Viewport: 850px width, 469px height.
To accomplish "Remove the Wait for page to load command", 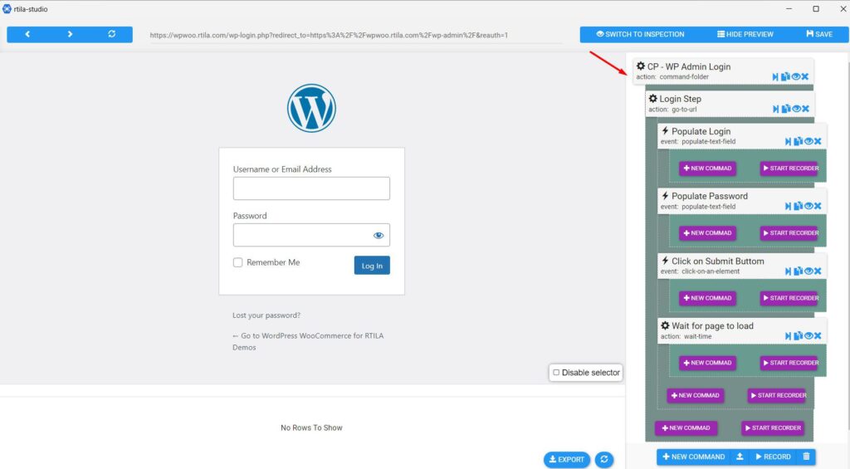I will coord(818,336).
